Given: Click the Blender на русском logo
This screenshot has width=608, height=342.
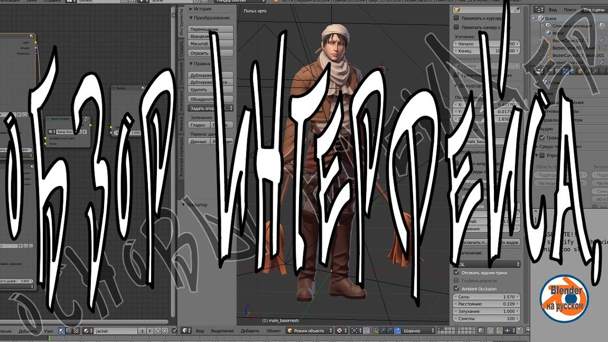Looking at the screenshot, I should [x=564, y=299].
